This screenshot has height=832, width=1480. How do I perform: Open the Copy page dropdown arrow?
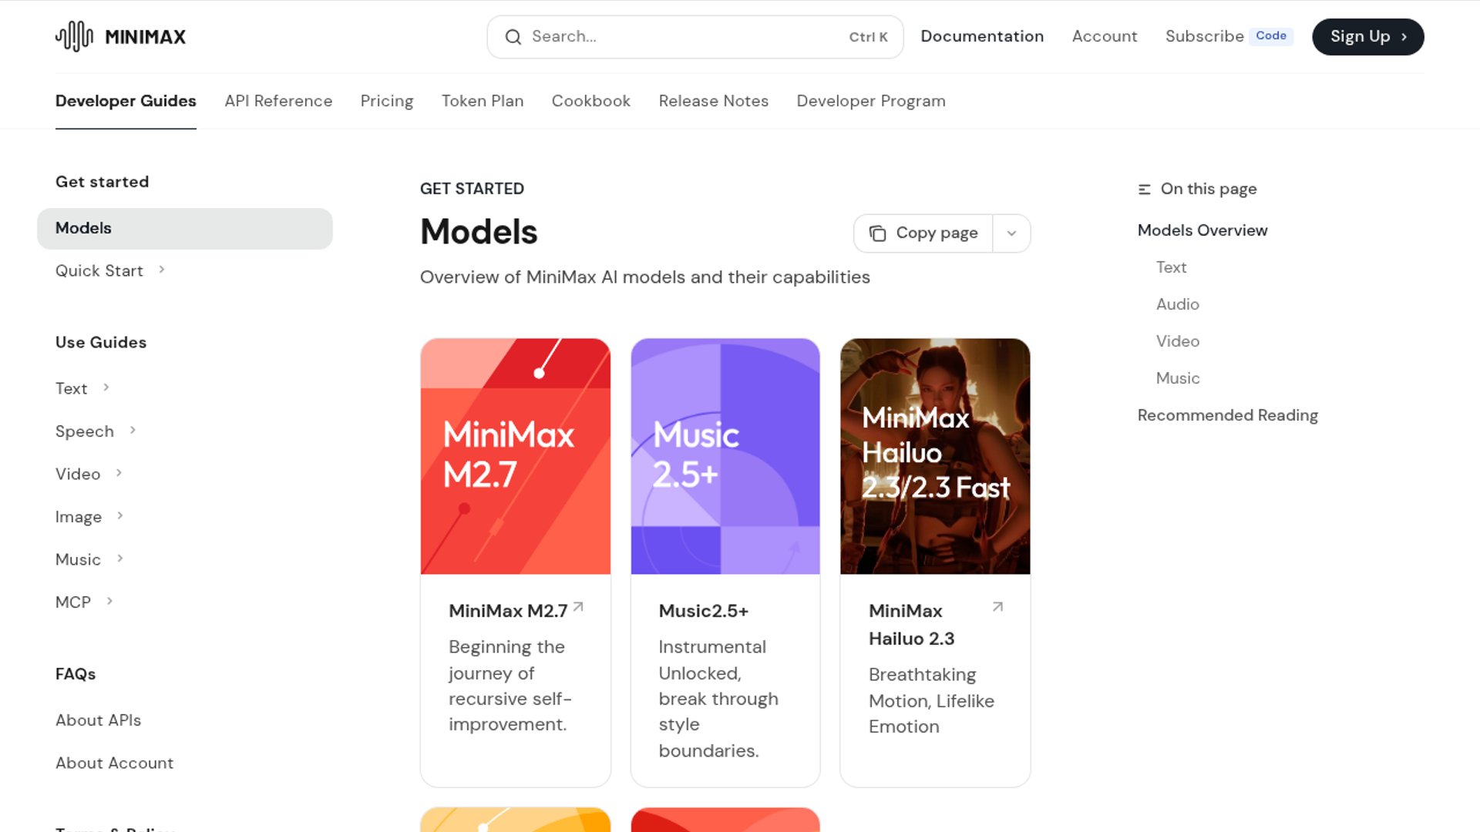click(x=1011, y=233)
